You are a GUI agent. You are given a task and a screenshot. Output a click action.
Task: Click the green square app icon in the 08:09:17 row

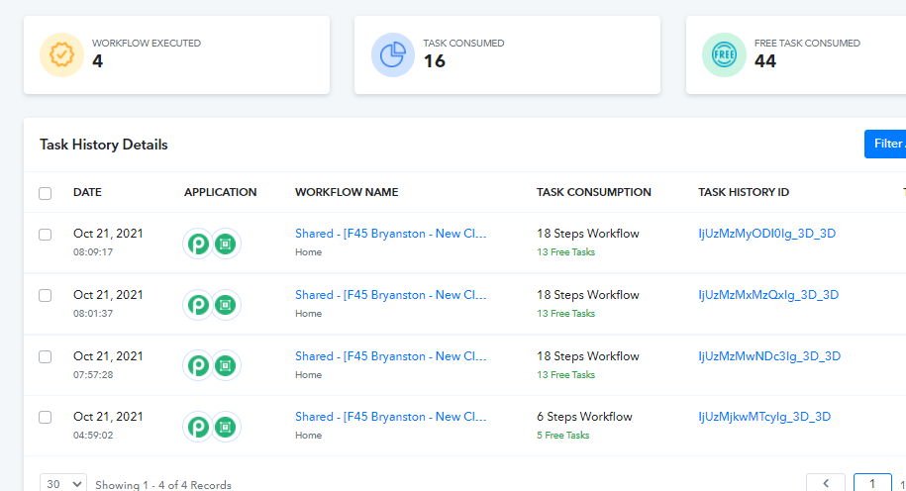[x=226, y=244]
